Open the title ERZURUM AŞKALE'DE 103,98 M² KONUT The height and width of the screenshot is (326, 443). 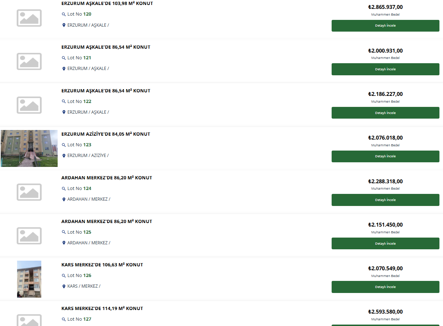107,4
